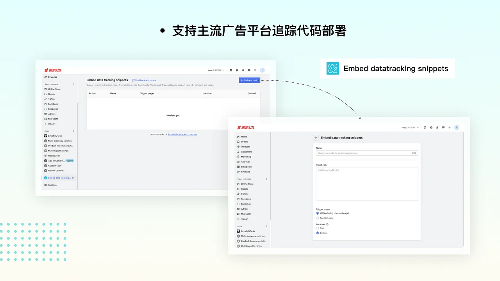Image resolution: width=500 pixels, height=281 pixels.
Task: Open notifications bell in list window header
Action: [243, 70]
